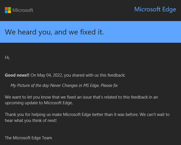181x145 pixels.
Task: Open the blue Microsoft Edge header link
Action: 155,9
